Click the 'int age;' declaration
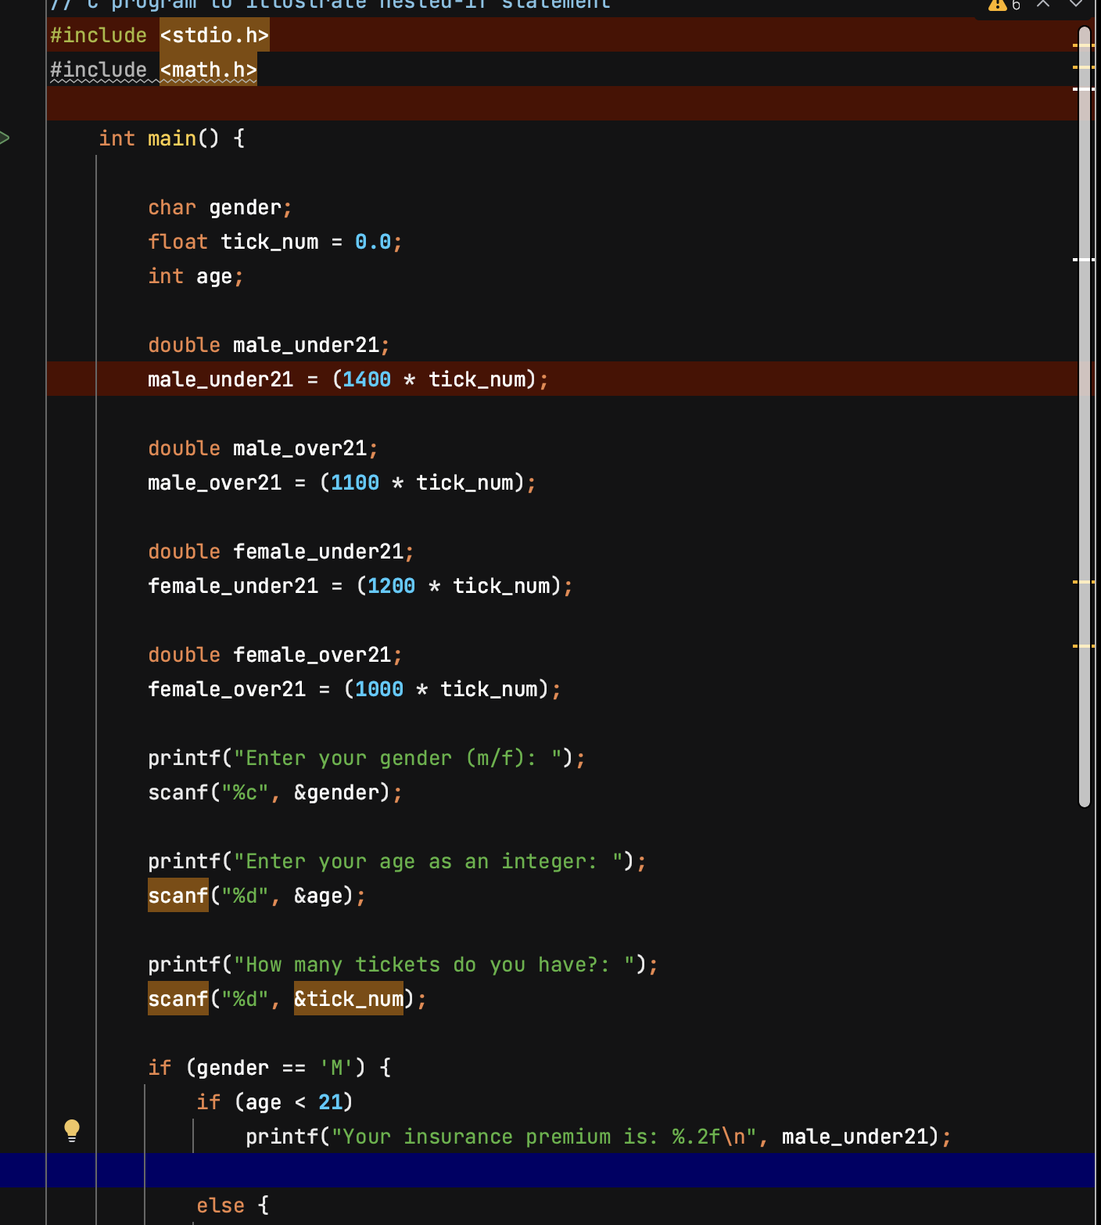Screen dimensions: 1101x1225 [195, 276]
